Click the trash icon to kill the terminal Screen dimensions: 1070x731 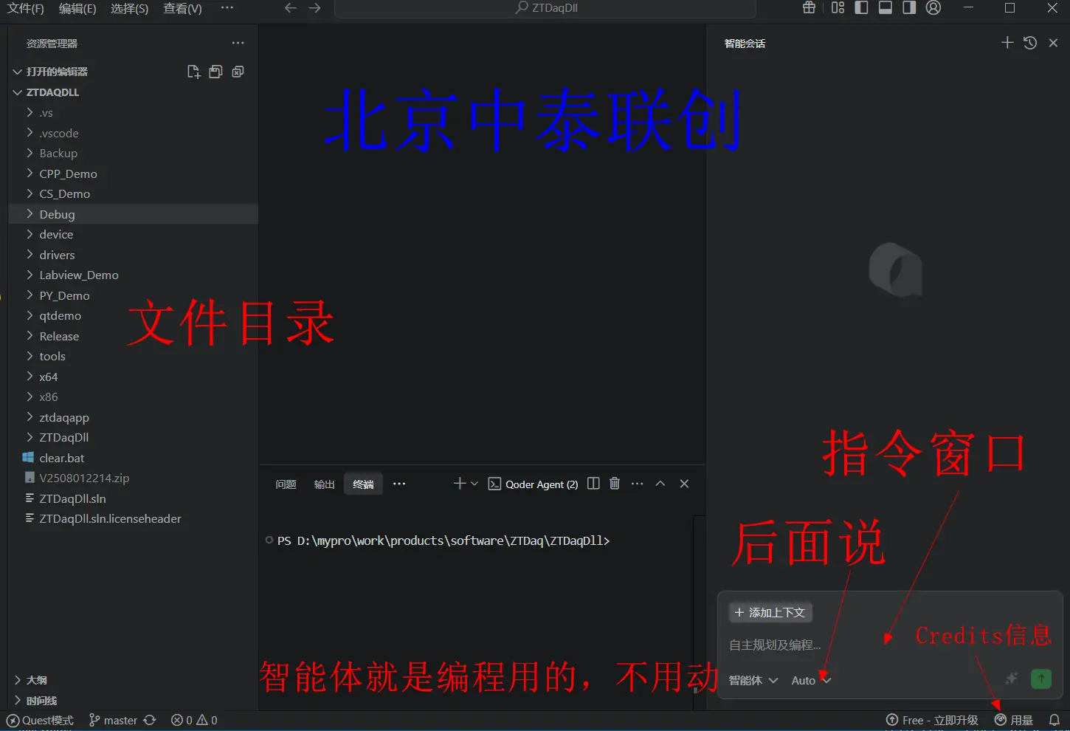tap(615, 484)
